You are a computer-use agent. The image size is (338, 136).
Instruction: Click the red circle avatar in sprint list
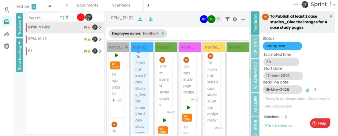click(x=81, y=17)
